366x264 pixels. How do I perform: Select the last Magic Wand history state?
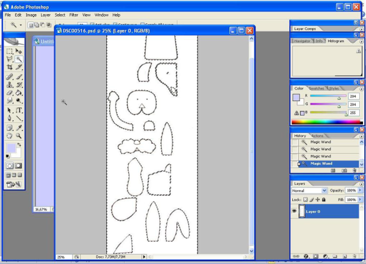321,163
